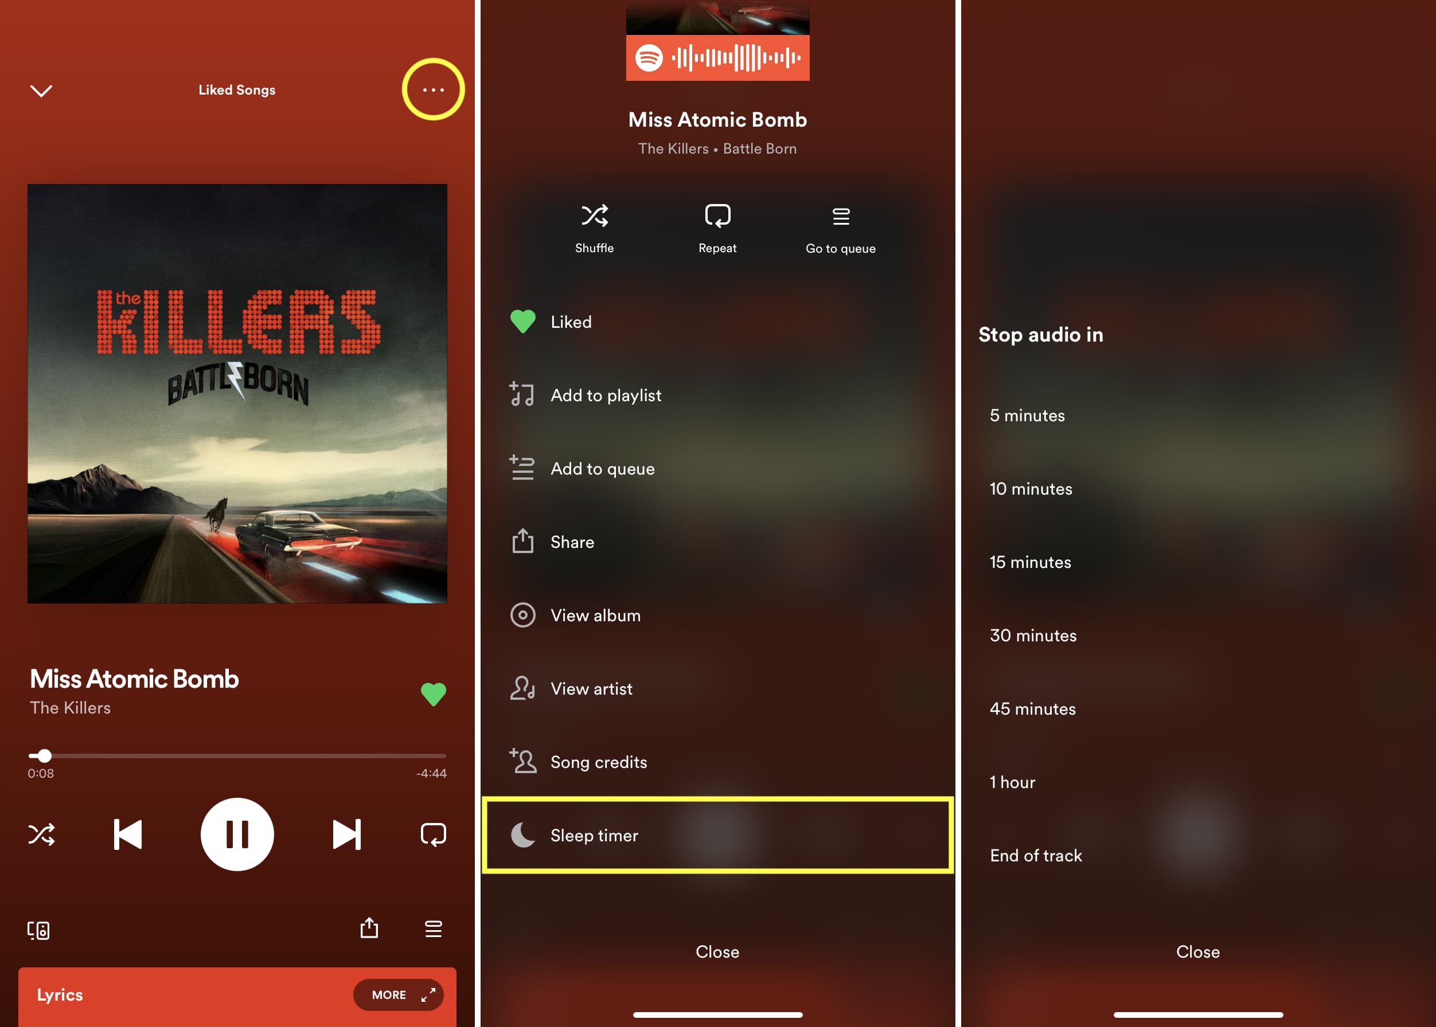
Task: Skip to previous track
Action: click(x=126, y=834)
